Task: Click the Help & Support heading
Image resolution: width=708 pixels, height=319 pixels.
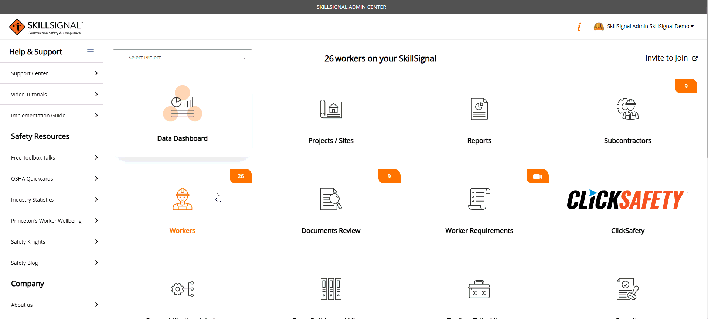Action: point(35,52)
